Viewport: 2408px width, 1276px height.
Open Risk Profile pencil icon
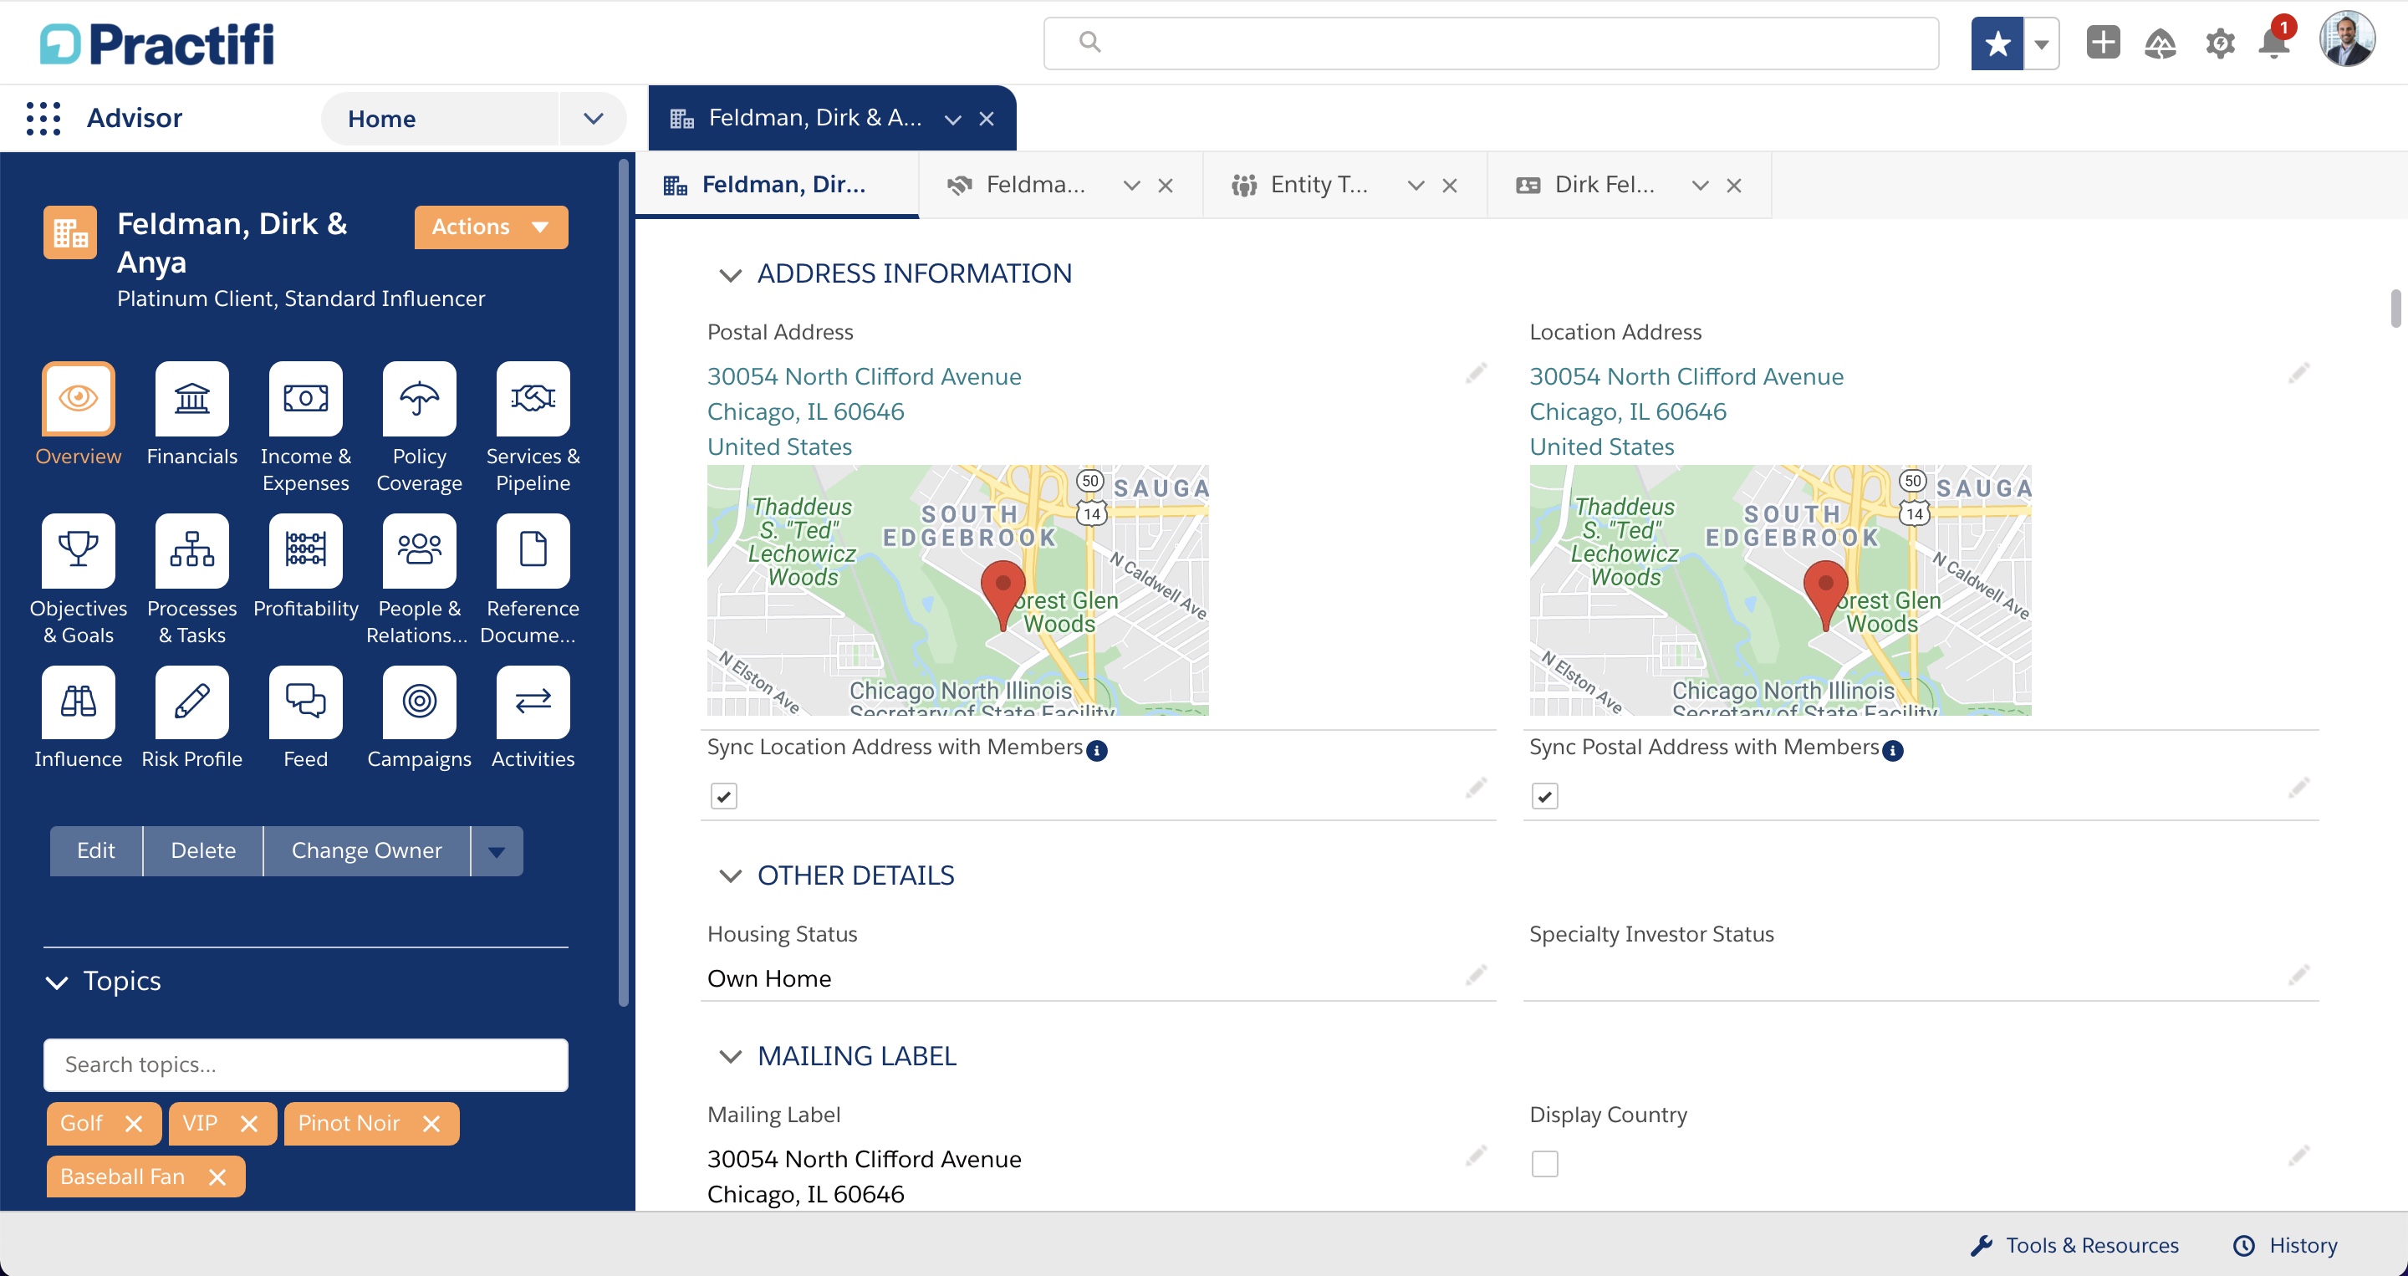click(x=191, y=702)
